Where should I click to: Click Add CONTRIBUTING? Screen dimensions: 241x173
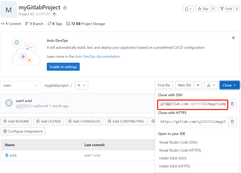coord(126,121)
